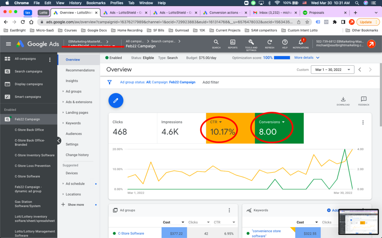The image size is (382, 238).
Task: Click the Refresh icon in header
Action: (269, 44)
